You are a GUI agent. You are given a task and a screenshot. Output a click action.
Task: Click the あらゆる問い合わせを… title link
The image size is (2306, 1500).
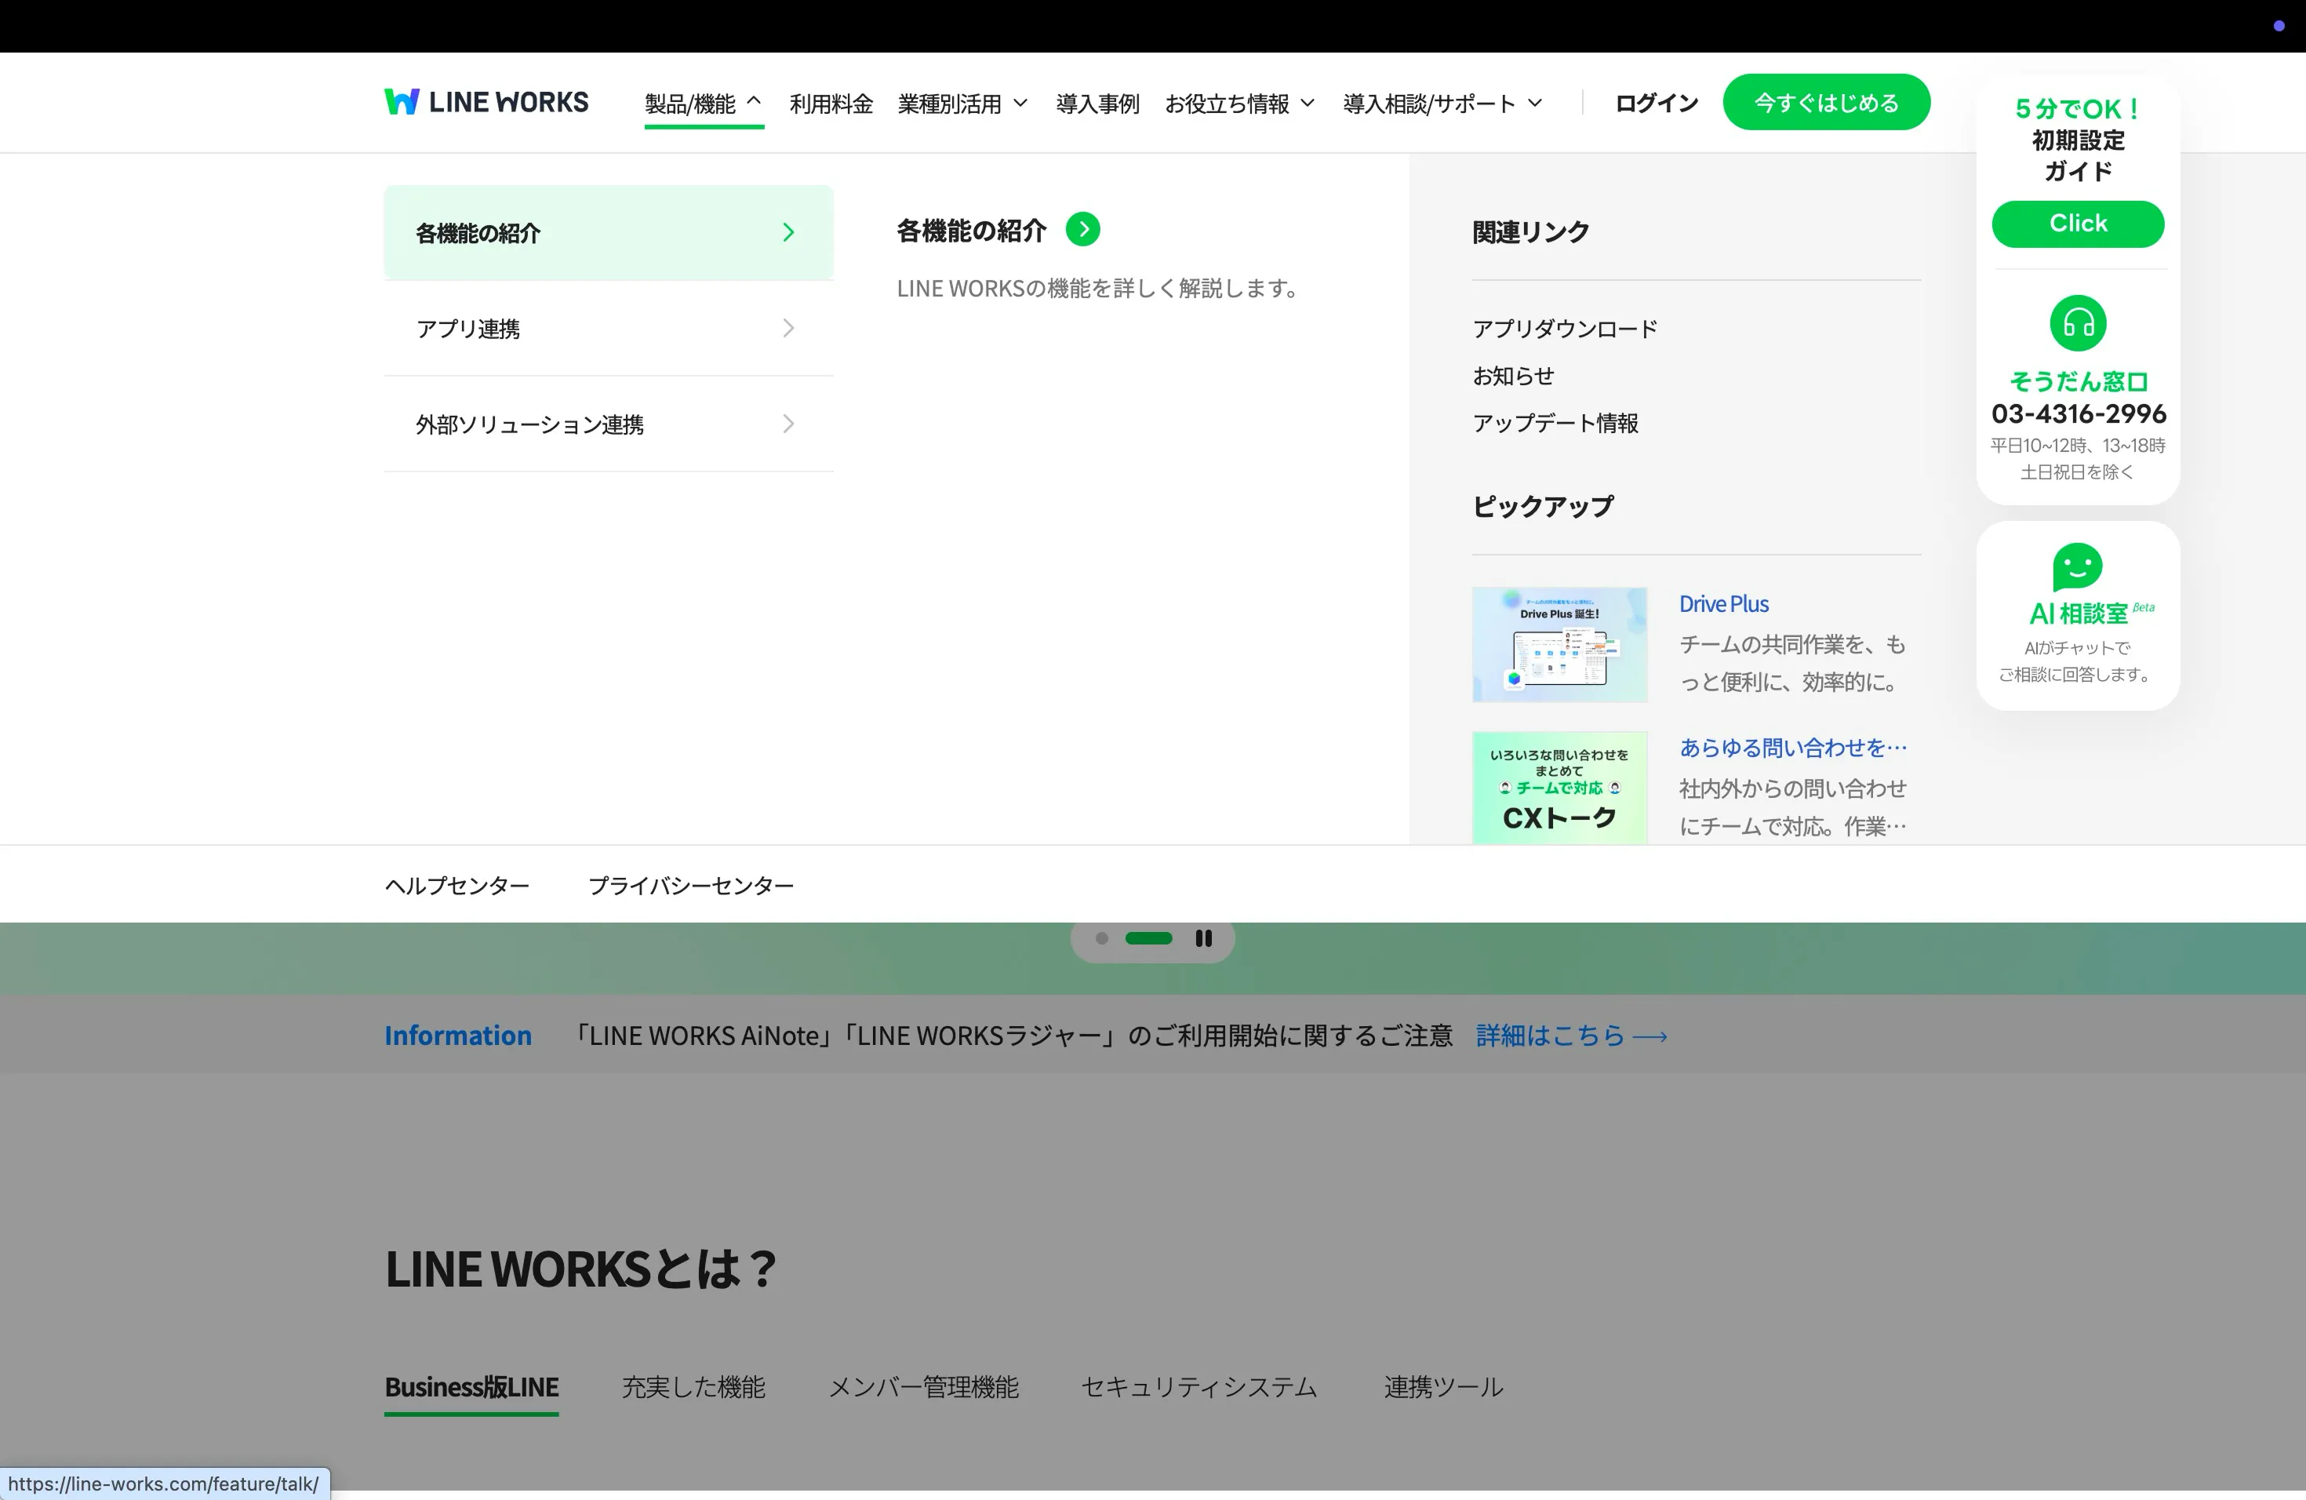(1792, 747)
